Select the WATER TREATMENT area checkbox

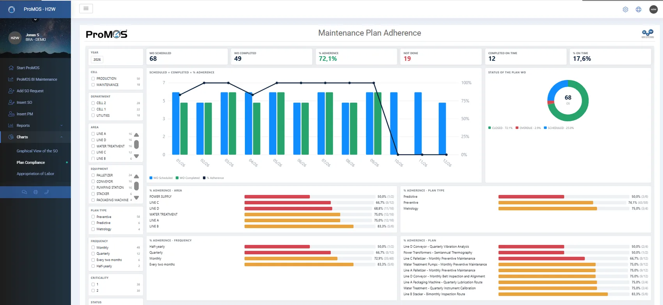coord(93,146)
